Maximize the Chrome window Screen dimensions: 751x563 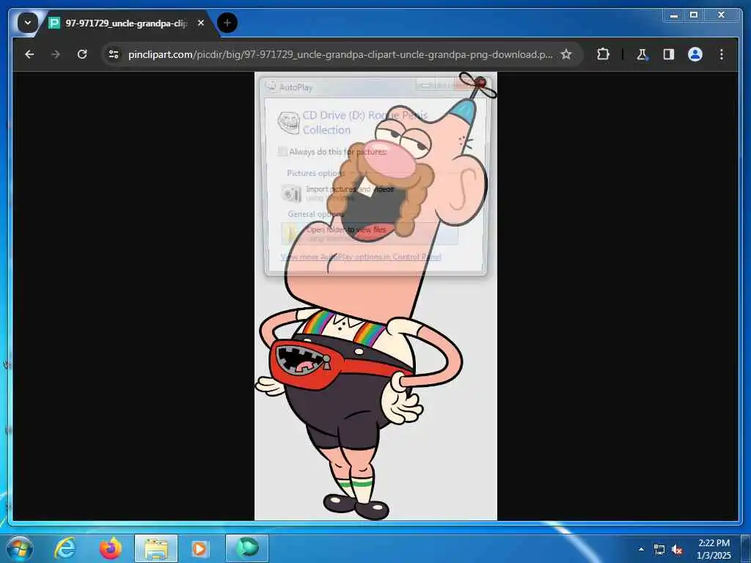point(694,15)
